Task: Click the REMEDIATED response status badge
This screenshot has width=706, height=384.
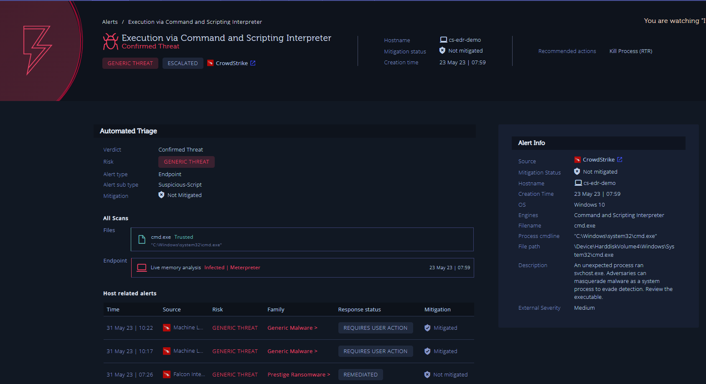Action: tap(360, 374)
